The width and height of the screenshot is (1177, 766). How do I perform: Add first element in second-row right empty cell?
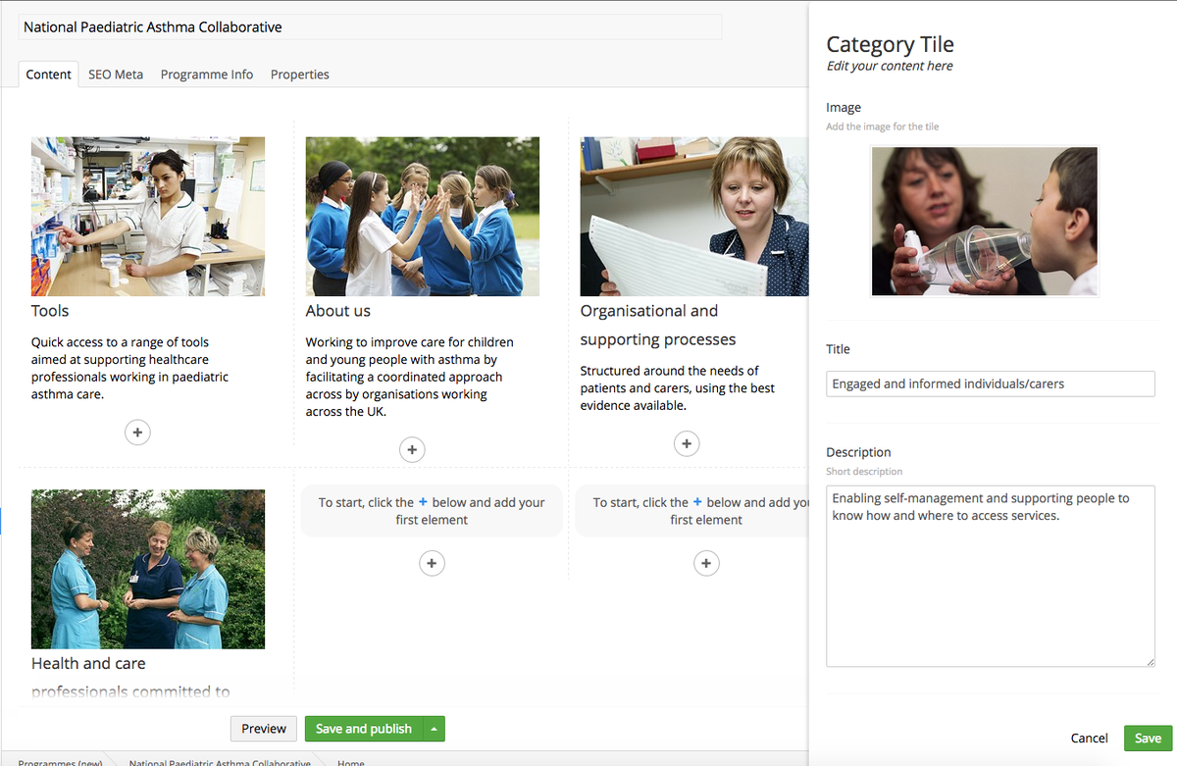[x=706, y=563]
